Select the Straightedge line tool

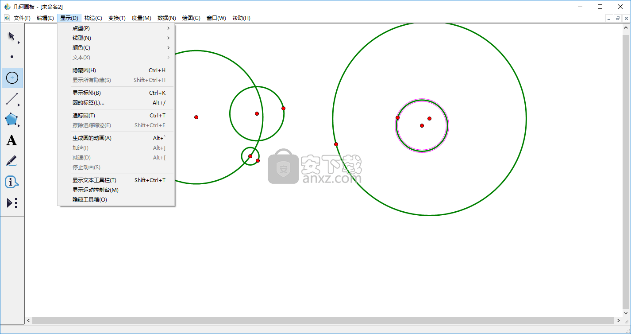click(12, 99)
